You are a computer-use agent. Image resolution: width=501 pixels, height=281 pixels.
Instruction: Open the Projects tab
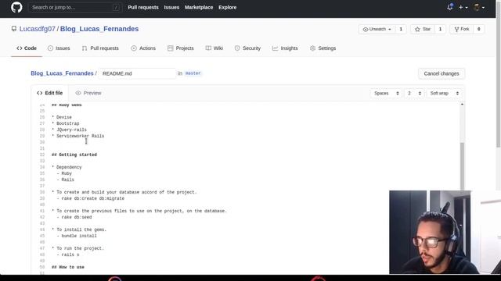click(181, 48)
